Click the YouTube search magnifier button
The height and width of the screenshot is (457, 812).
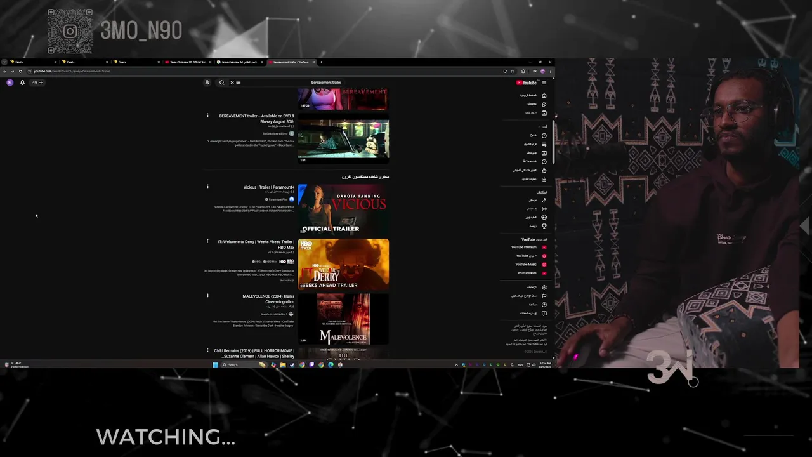[221, 83]
